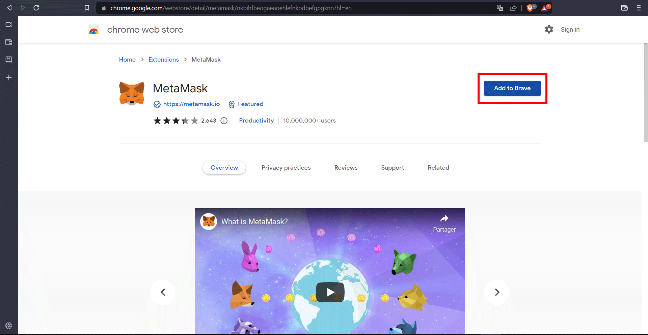The width and height of the screenshot is (648, 335).
Task: Open Brave Wallet icon in toolbar
Action: [x=624, y=8]
